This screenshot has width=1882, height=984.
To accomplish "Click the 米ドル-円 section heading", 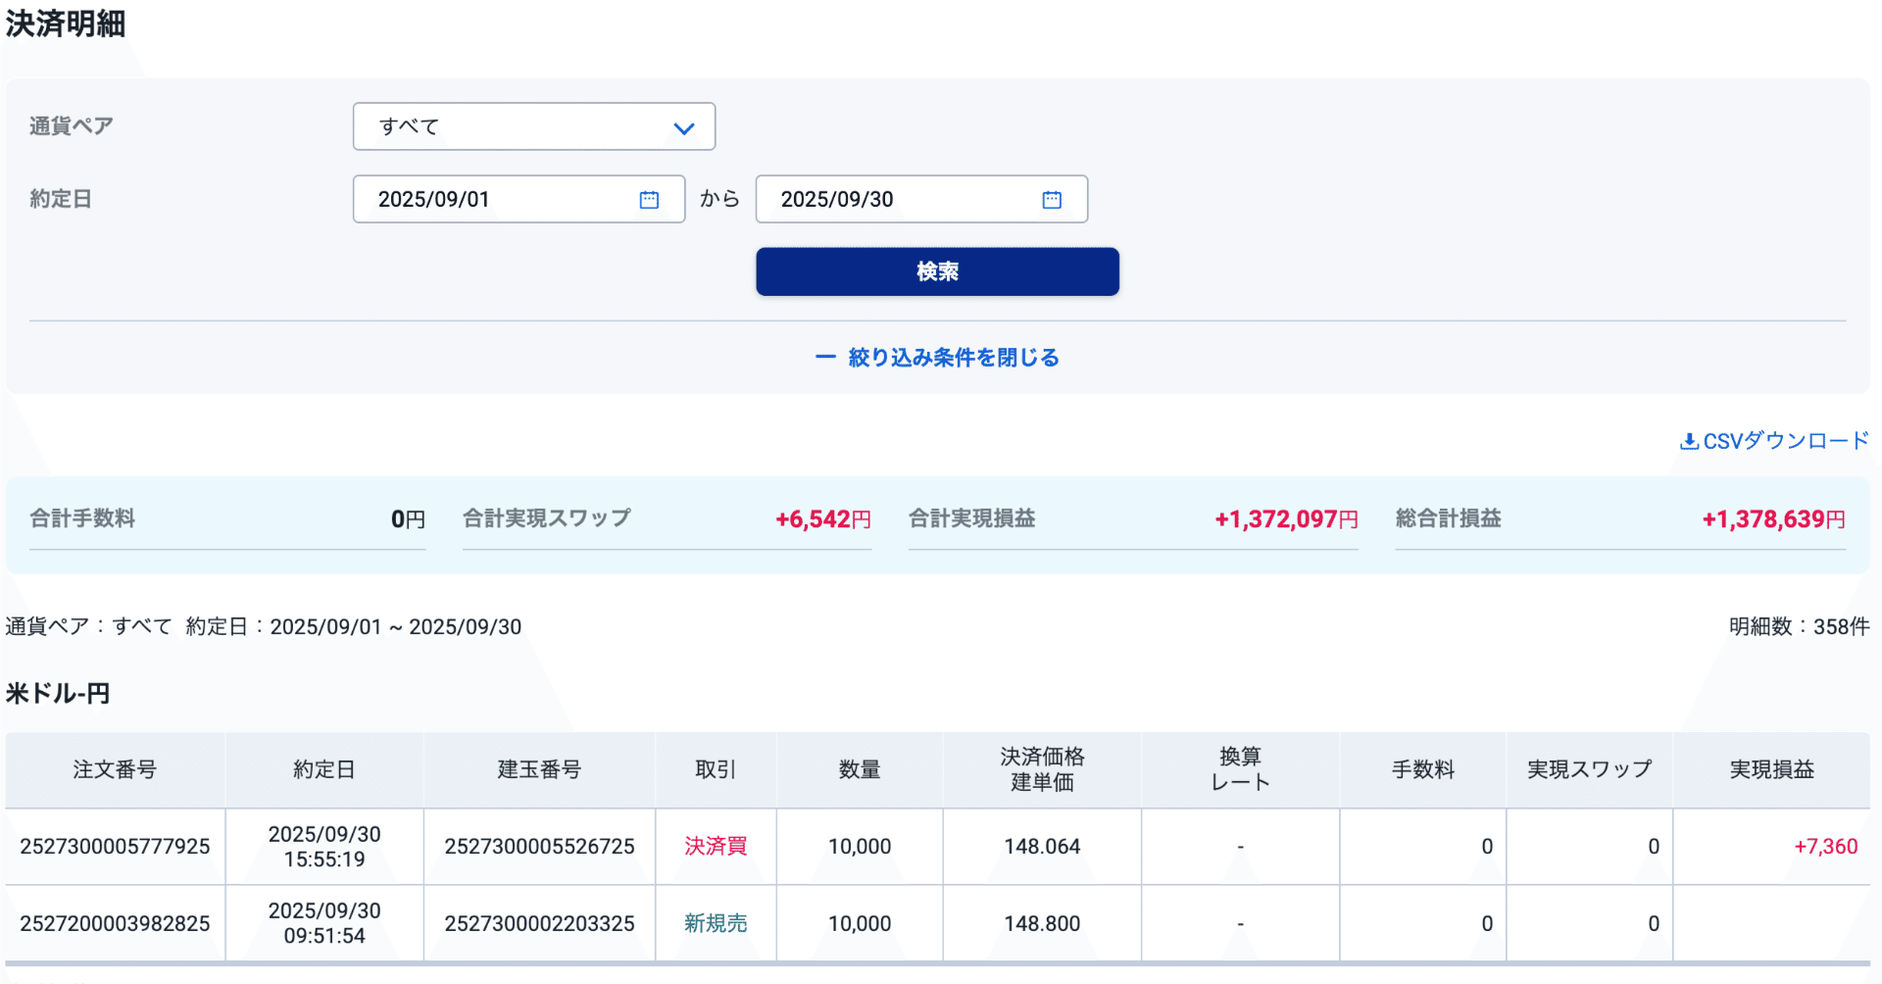I will (x=58, y=693).
